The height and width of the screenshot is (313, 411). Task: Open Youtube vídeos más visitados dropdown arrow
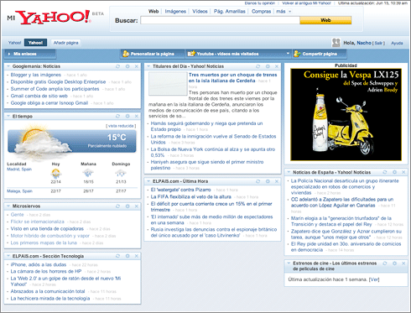288,54
